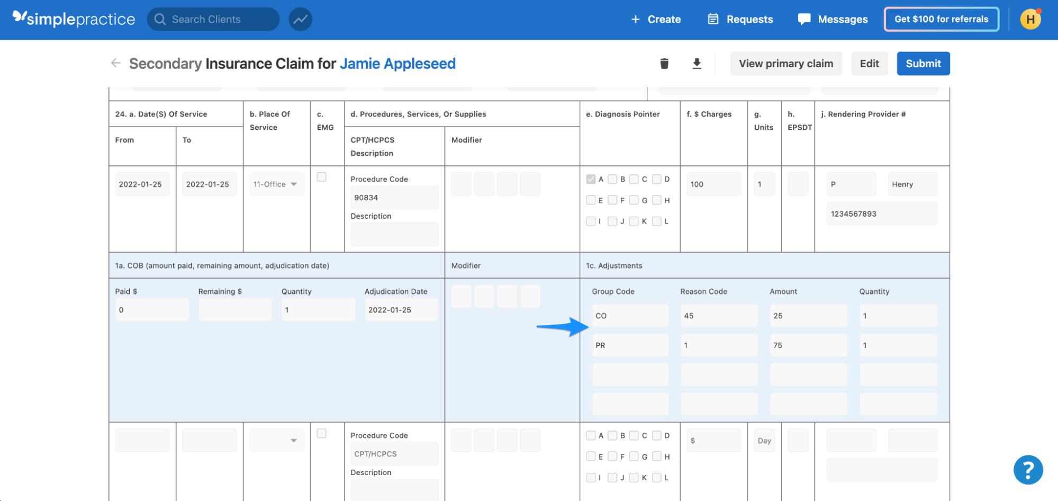Click the search magnifier in Search Clients
The width and height of the screenshot is (1058, 501).
pyautogui.click(x=160, y=19)
